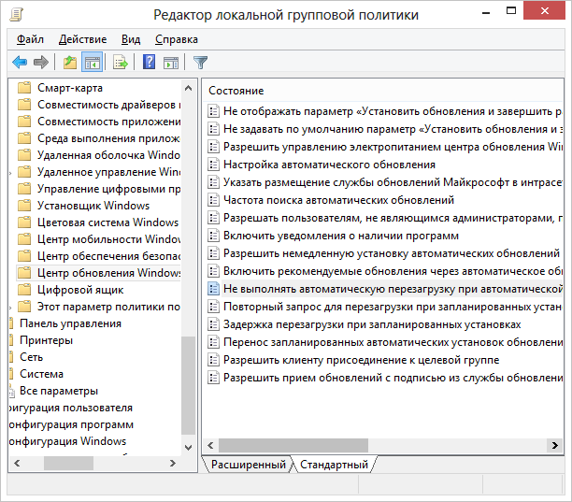Open Help with the question mark icon

(x=149, y=62)
